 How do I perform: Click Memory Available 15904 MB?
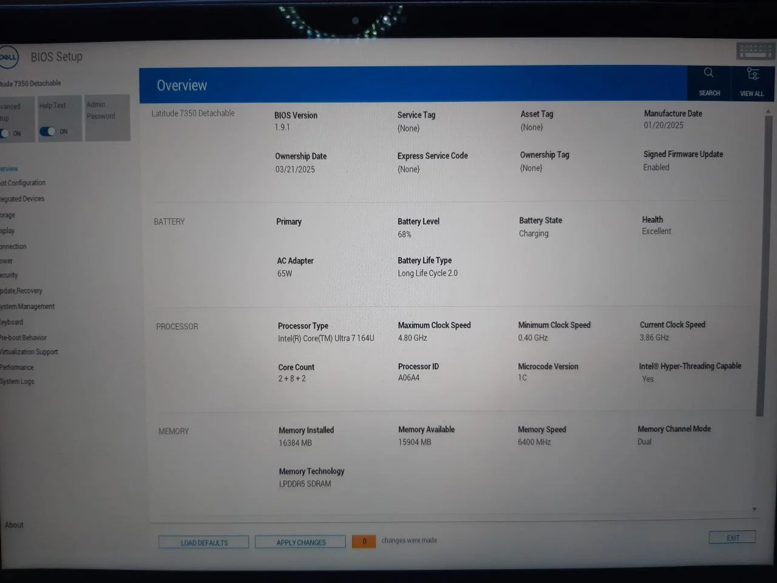point(415,442)
